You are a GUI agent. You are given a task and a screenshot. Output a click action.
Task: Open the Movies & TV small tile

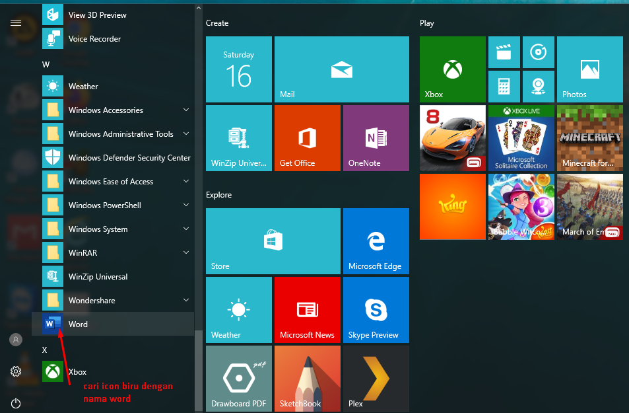pyautogui.click(x=504, y=52)
